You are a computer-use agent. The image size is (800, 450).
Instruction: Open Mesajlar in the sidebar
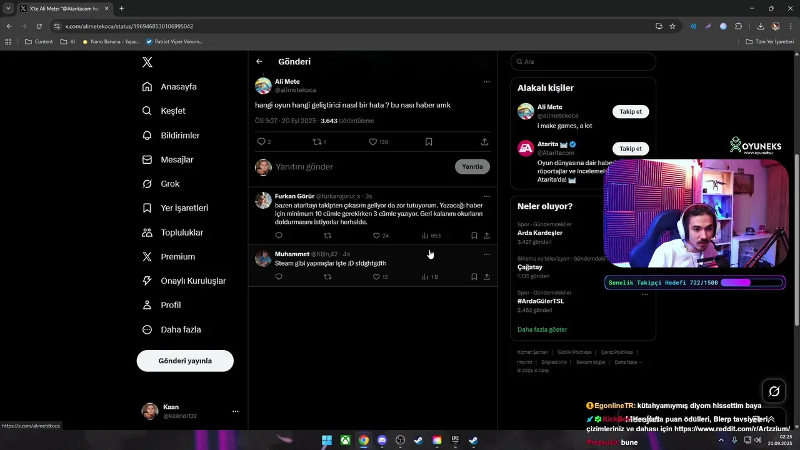click(167, 159)
